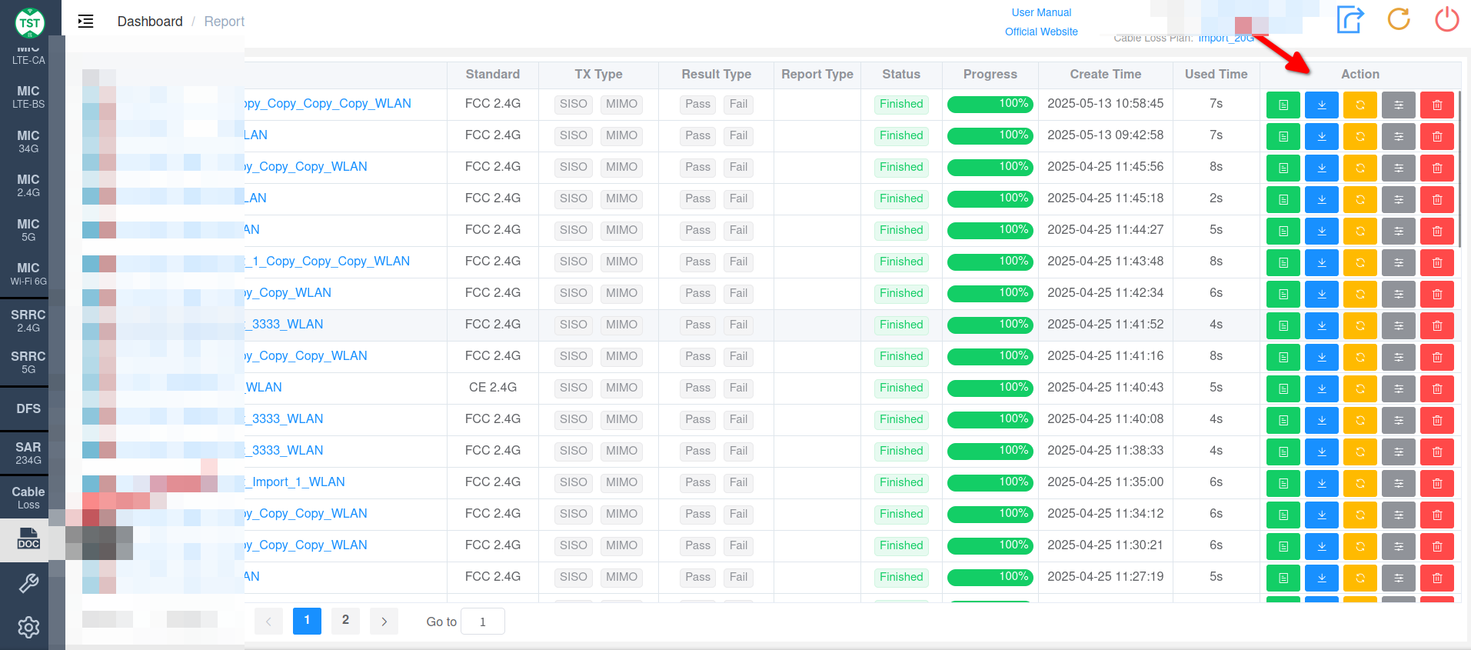
Task: Open SRRC 2.4G in the sidebar
Action: (28, 320)
